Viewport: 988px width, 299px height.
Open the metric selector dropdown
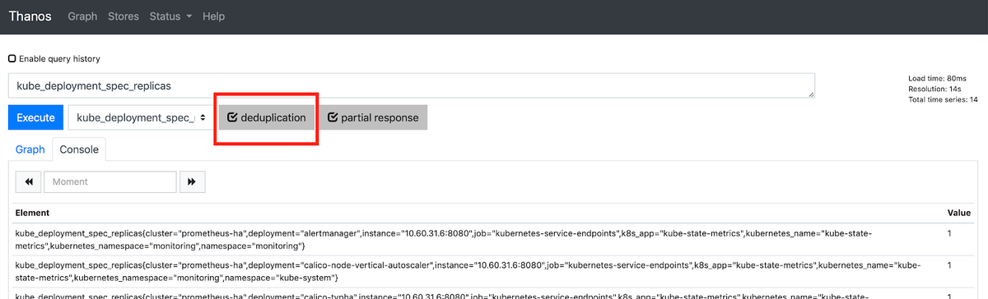pyautogui.click(x=141, y=117)
